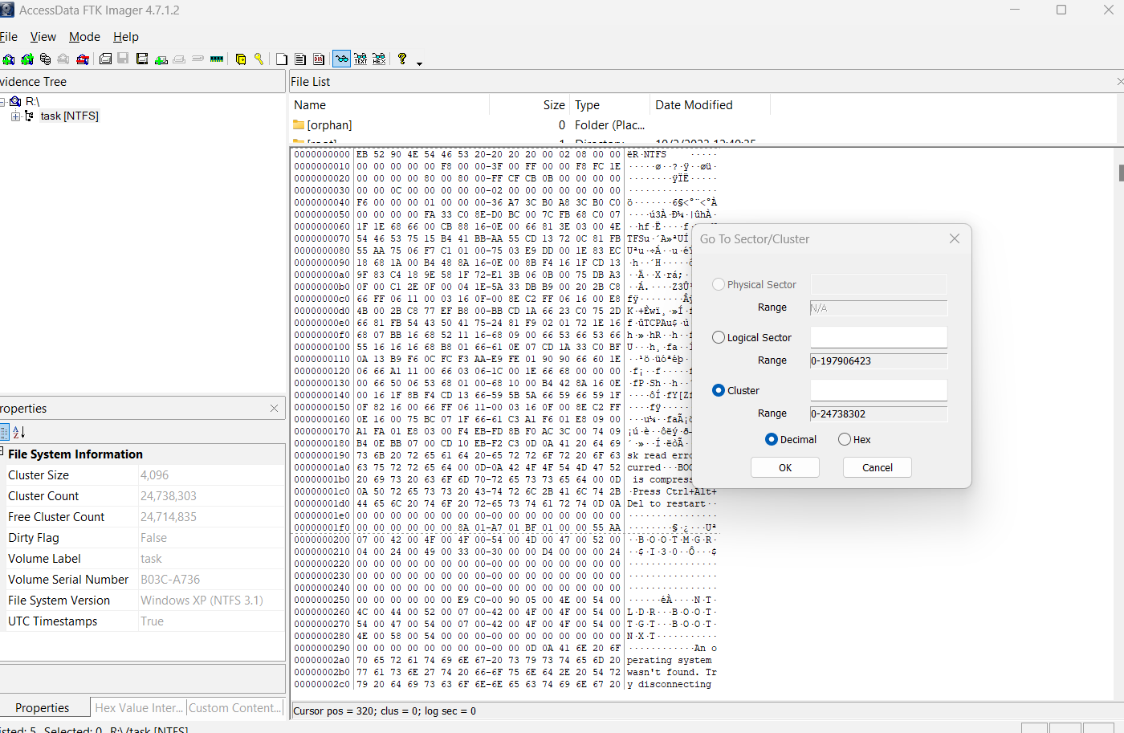Click the Export Files blank page icon
This screenshot has height=733, width=1124.
point(282,59)
